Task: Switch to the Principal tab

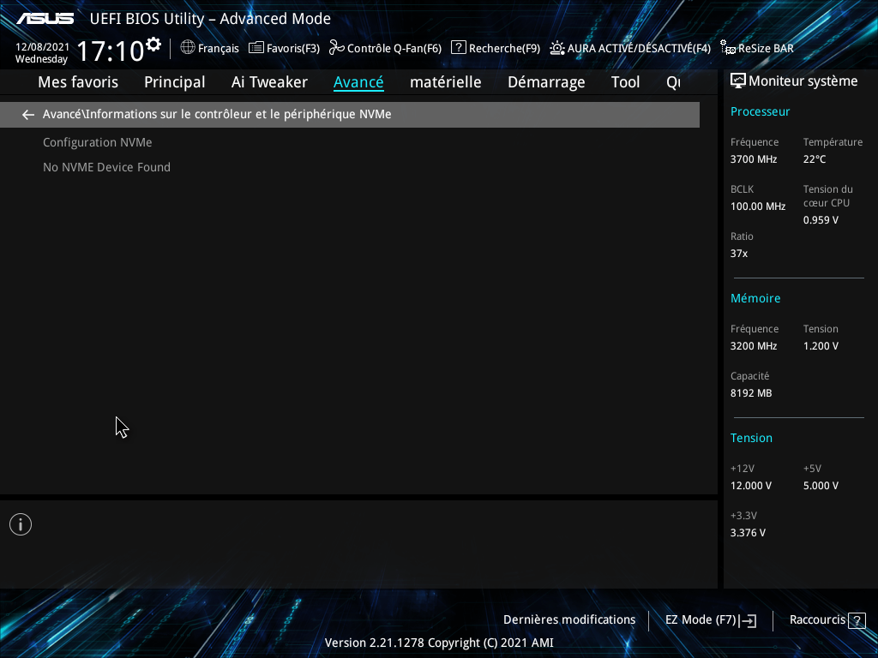Action: (x=175, y=82)
